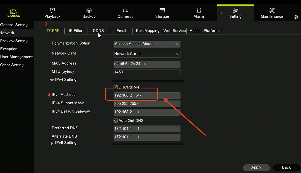Open the Network Card dropdown

point(147,54)
